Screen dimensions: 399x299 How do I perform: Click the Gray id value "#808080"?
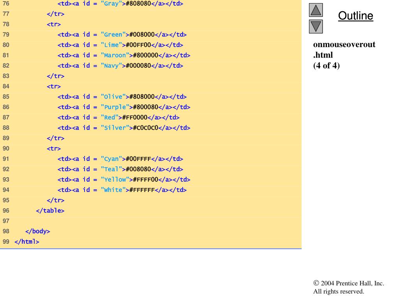[x=138, y=4]
